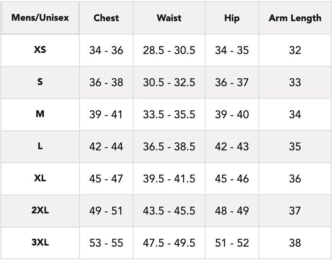Screen dimensions: 332x260
Task: Click chest measurement 49 - 51 cell
Action: pyautogui.click(x=106, y=211)
